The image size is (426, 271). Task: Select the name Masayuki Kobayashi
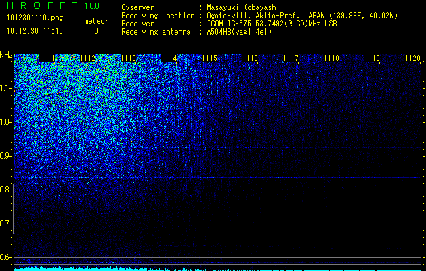coord(243,7)
